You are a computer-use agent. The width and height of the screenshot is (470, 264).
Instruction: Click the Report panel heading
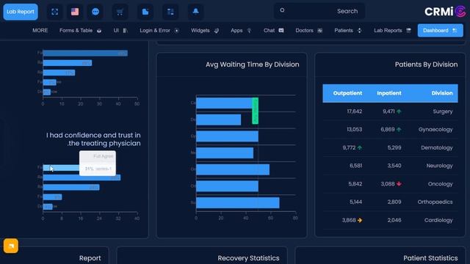coord(90,258)
